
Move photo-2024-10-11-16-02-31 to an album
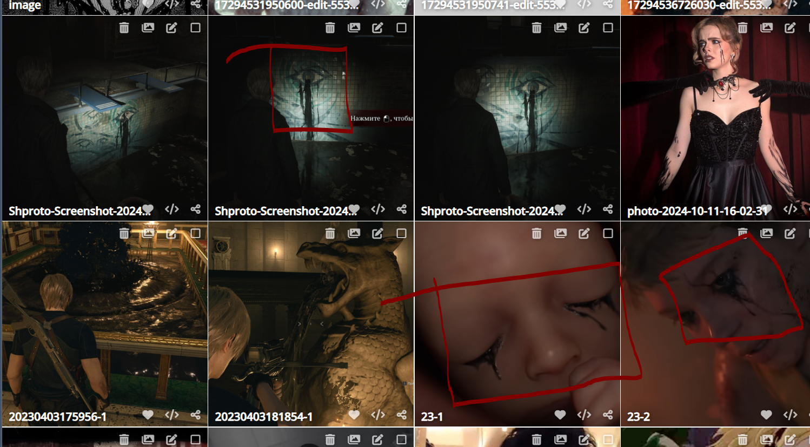pos(766,28)
